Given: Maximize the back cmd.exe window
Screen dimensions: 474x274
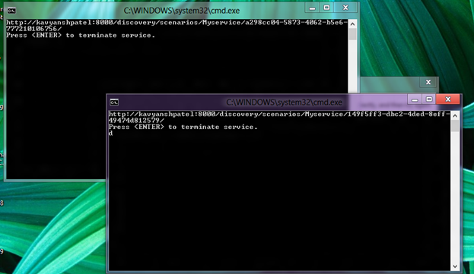Looking at the screenshot, I should tap(326, 8).
